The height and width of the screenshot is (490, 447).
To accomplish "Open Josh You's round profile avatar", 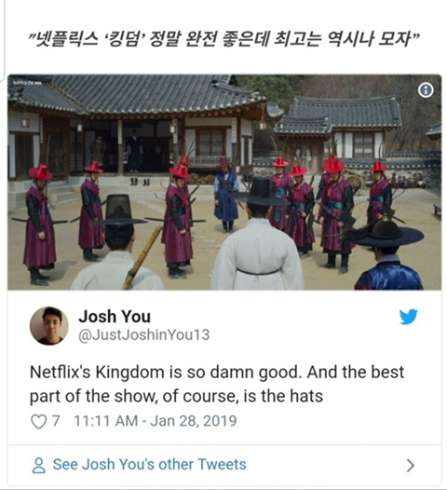I will (x=49, y=326).
